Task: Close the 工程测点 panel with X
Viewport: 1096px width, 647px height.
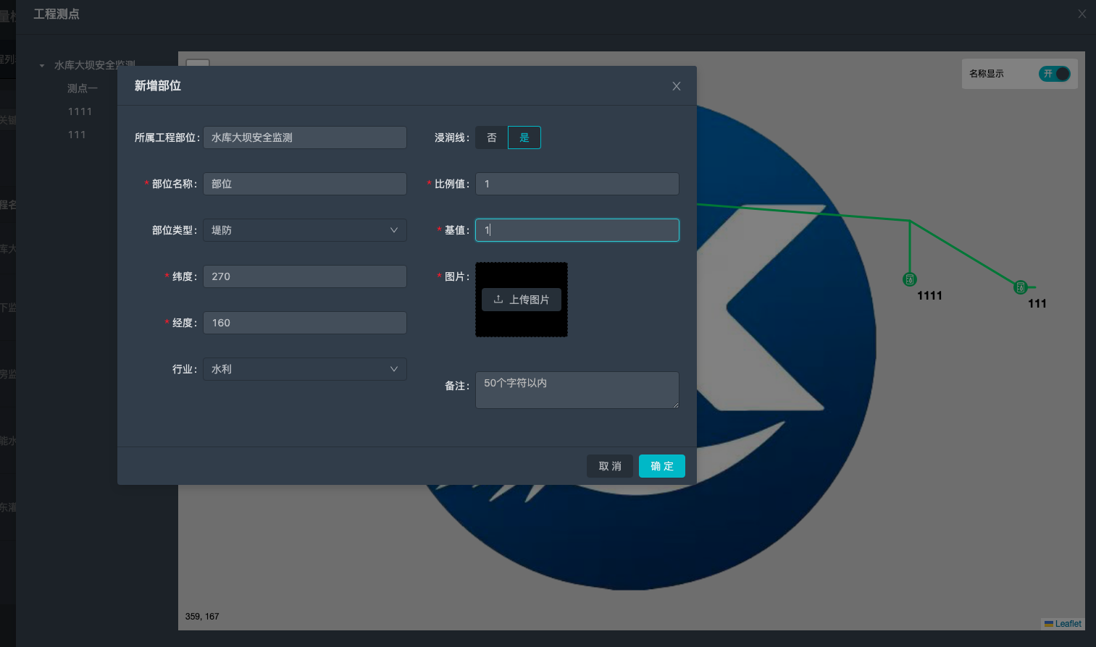Action: (1082, 14)
